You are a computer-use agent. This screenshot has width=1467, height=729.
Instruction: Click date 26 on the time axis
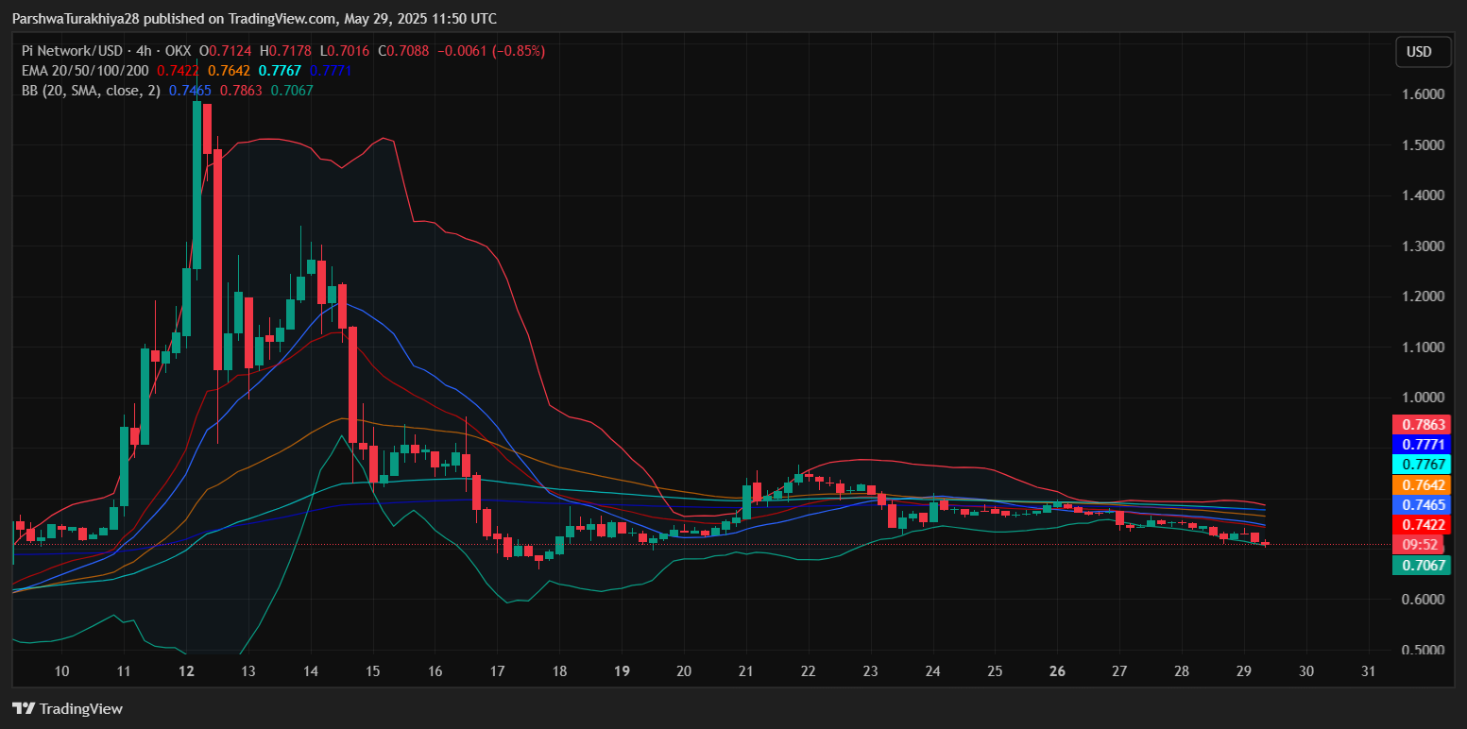1057,671
